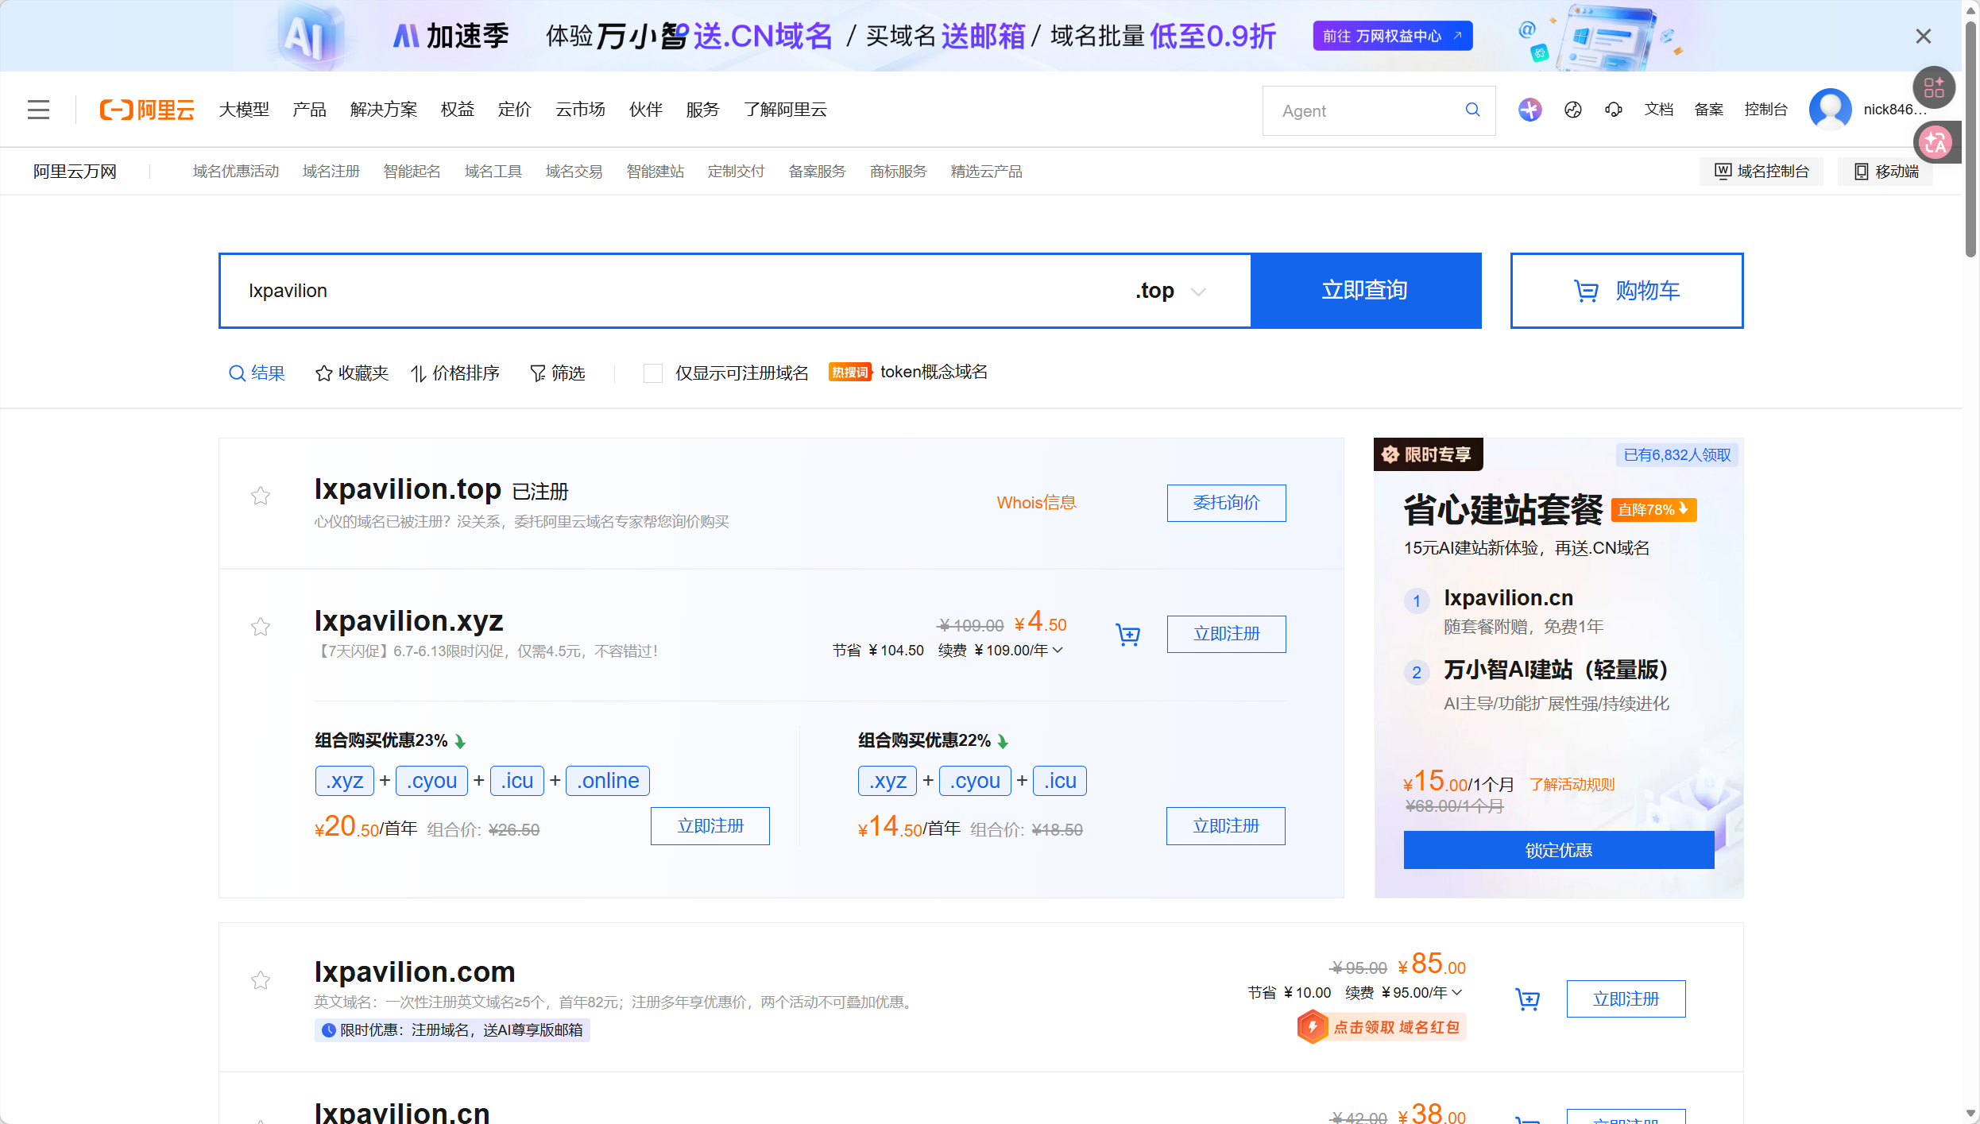The height and width of the screenshot is (1124, 1980).
Task: Click the 立即查询 search button
Action: [x=1366, y=291]
